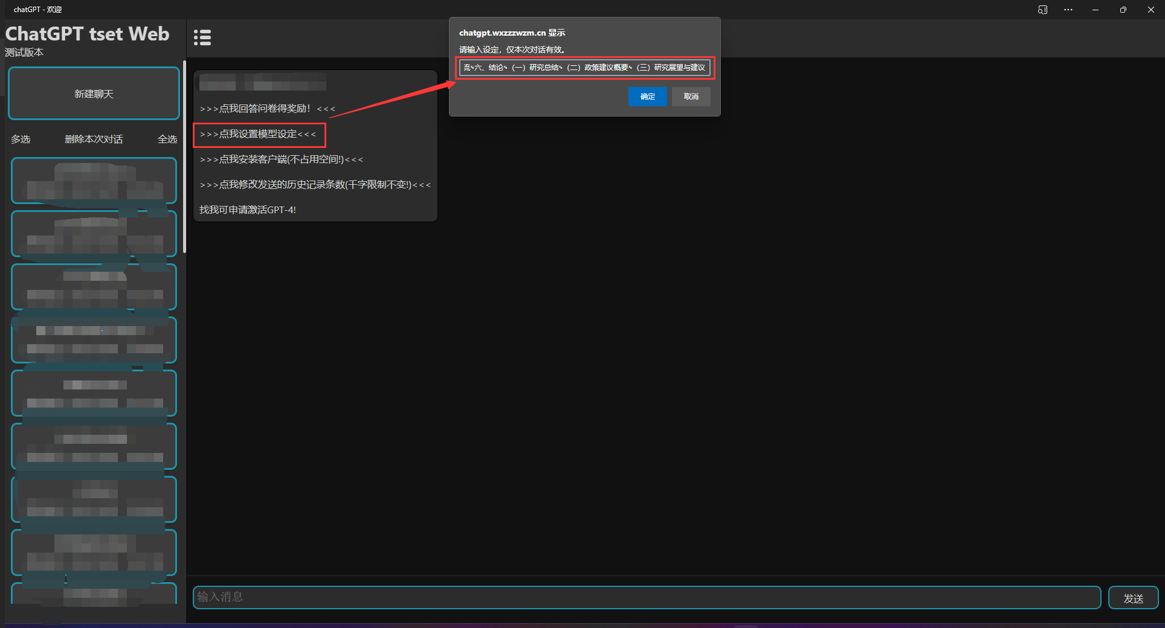Select 多选 option
This screenshot has width=1165, height=628.
point(21,139)
